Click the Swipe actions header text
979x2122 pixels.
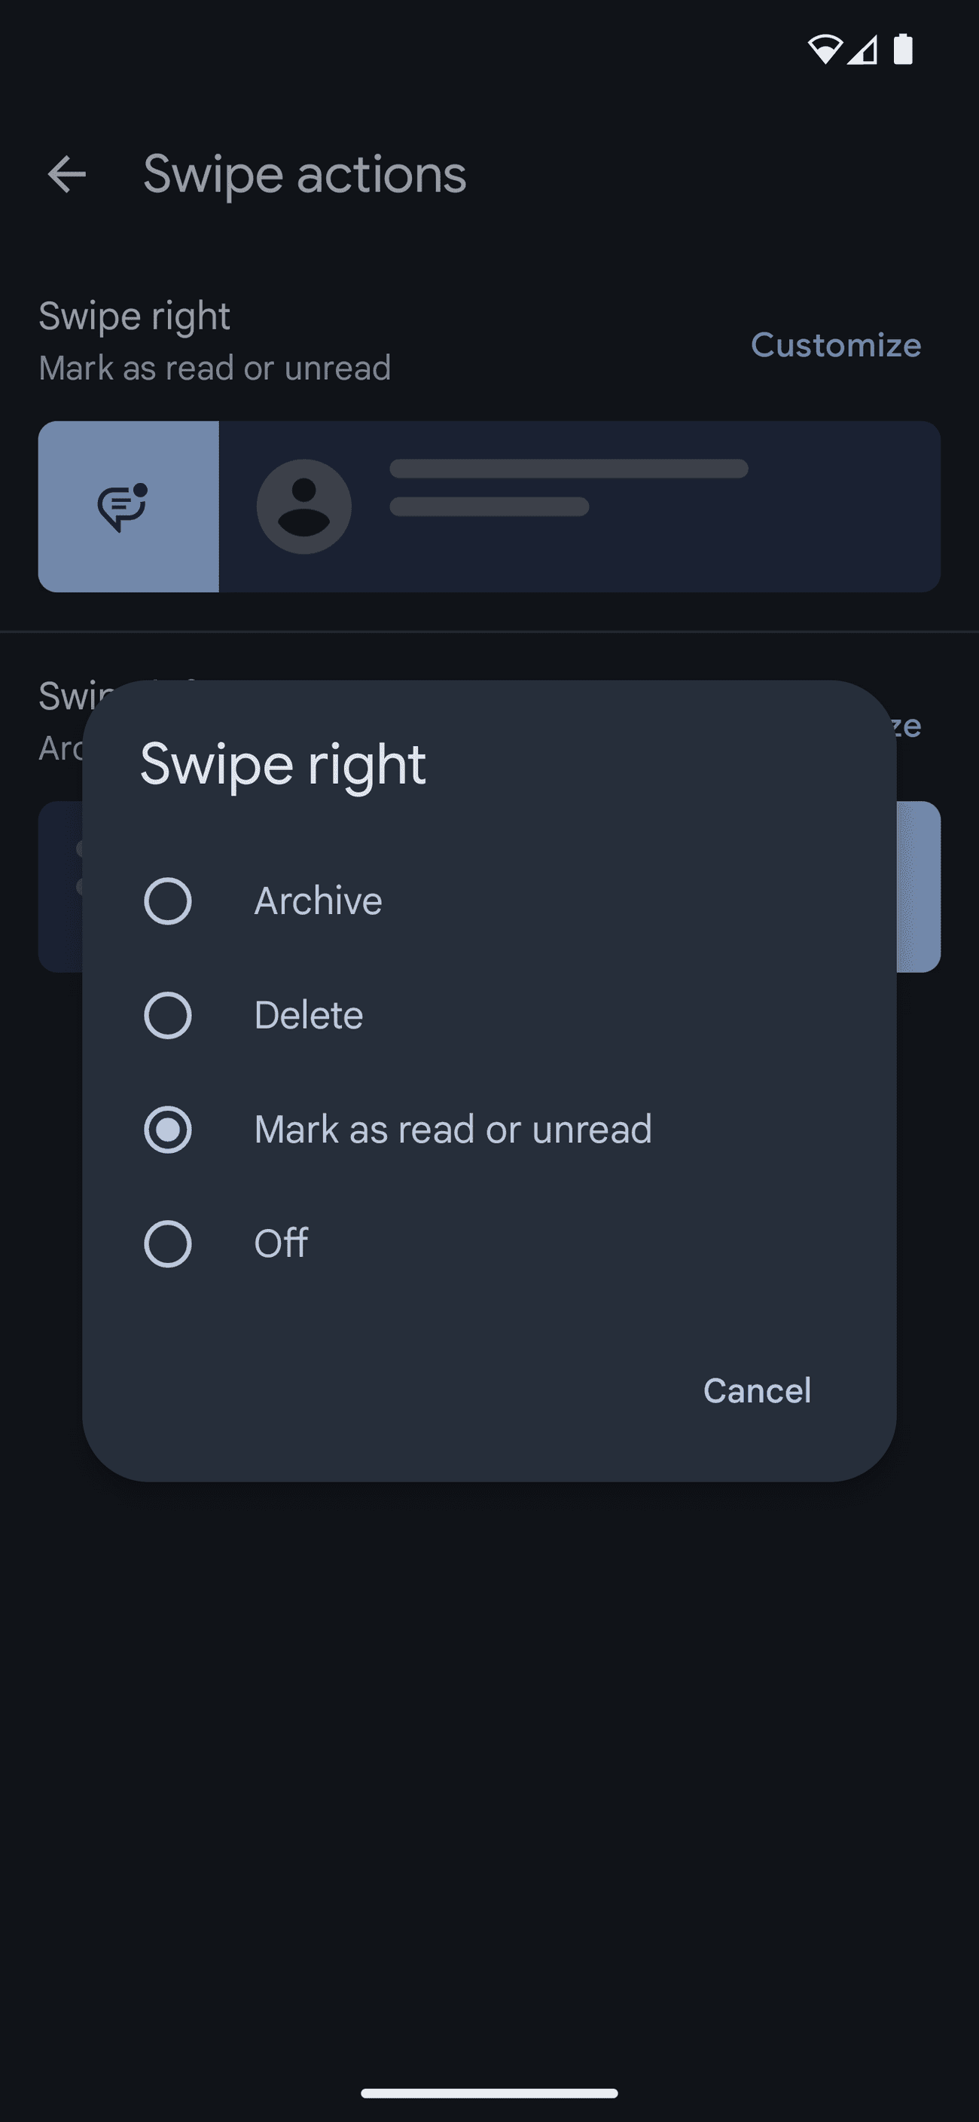305,173
